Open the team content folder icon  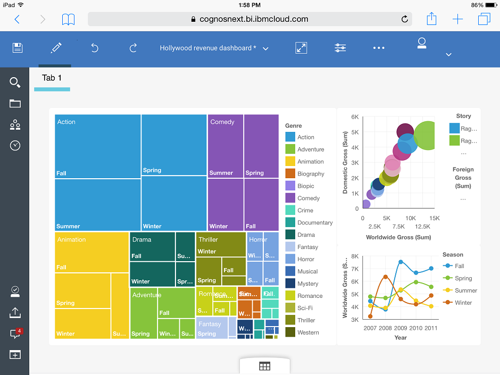tap(14, 104)
